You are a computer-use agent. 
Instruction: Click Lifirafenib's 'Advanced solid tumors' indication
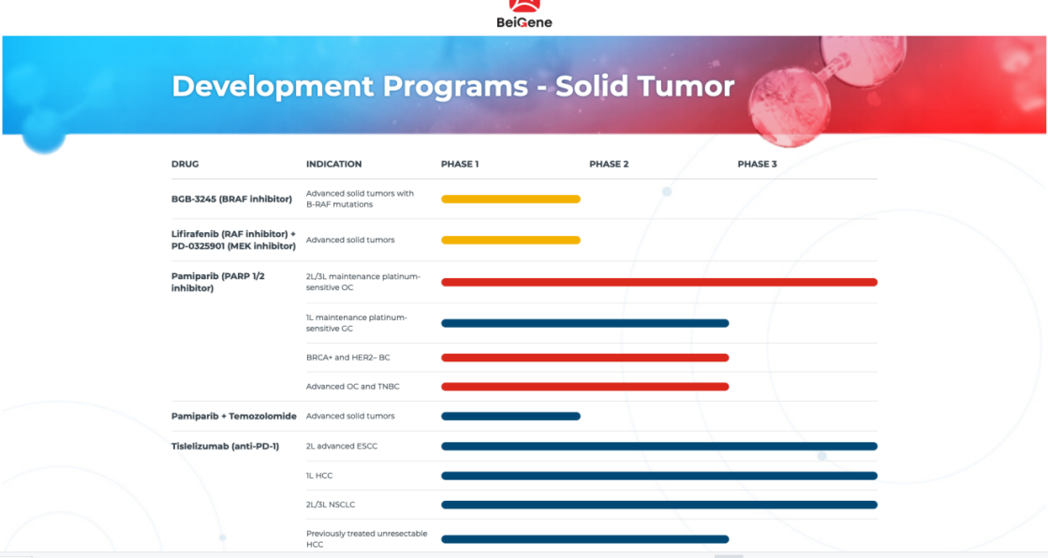(350, 240)
